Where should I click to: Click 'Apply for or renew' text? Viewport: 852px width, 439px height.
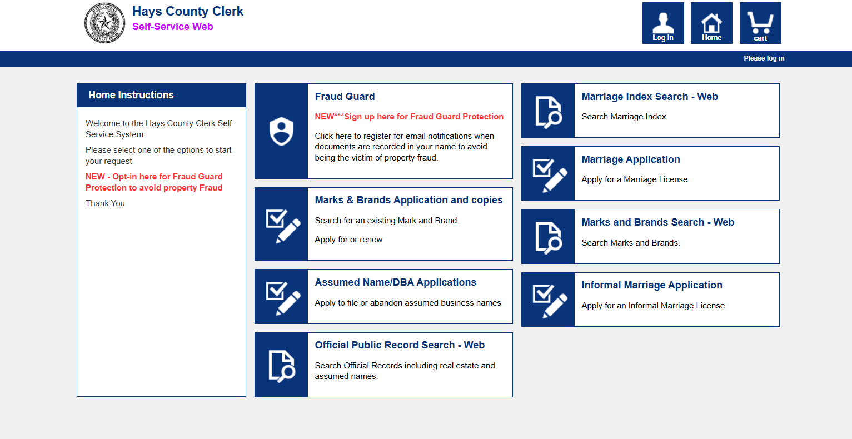click(x=348, y=240)
